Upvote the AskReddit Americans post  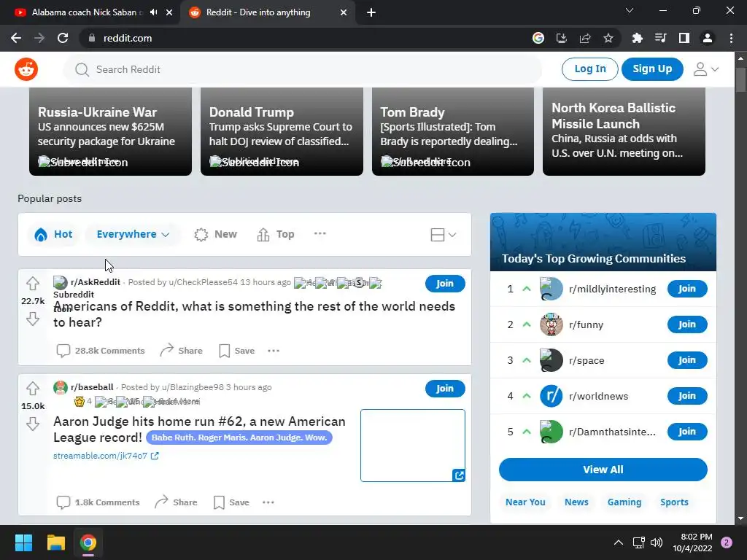pos(32,284)
